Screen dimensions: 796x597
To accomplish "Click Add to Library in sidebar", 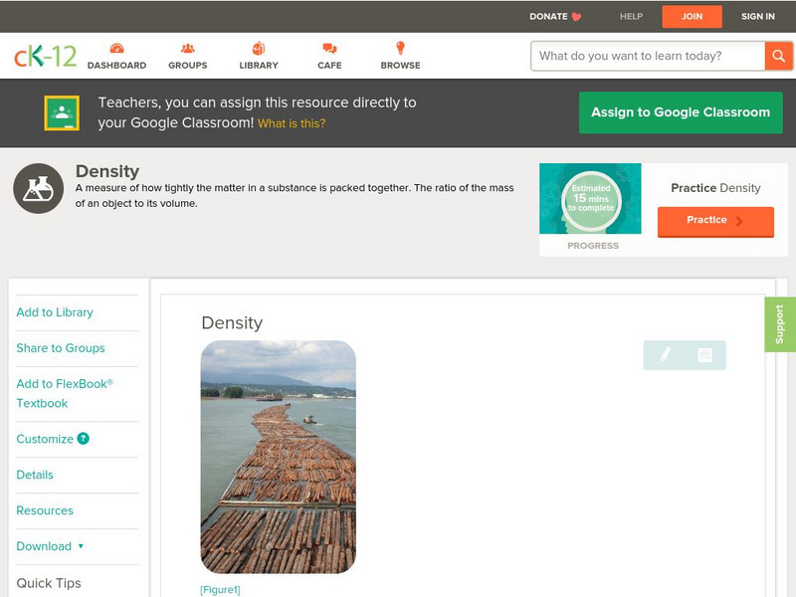I will [x=55, y=312].
